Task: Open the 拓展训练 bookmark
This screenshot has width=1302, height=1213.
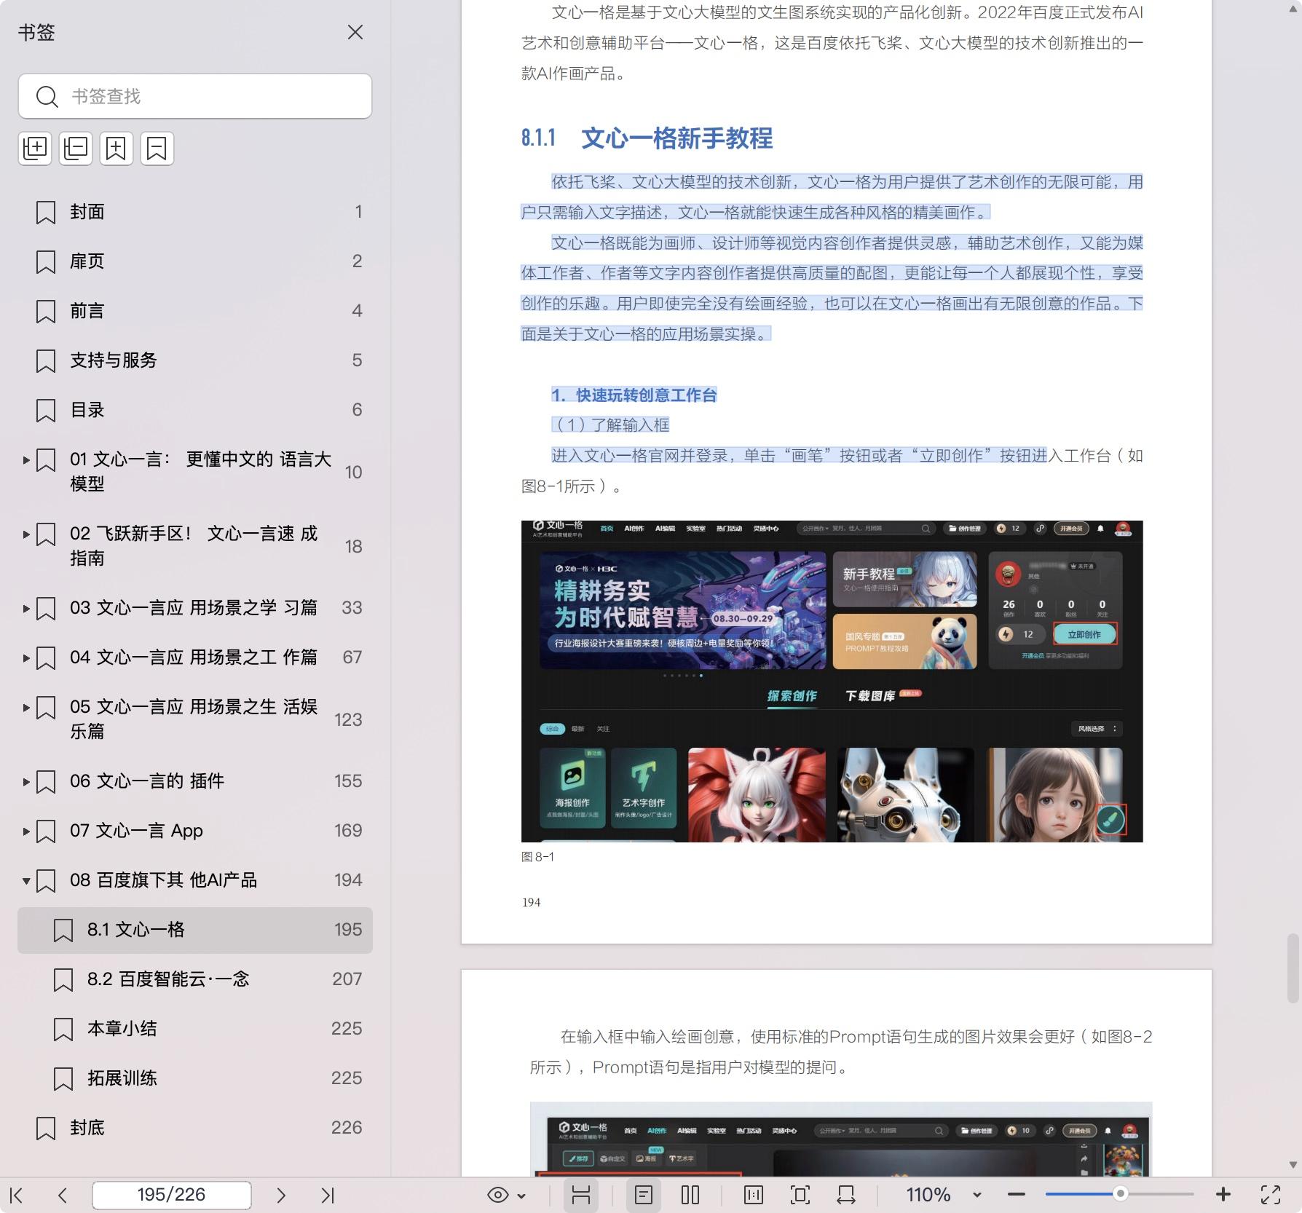Action: tap(195, 1078)
